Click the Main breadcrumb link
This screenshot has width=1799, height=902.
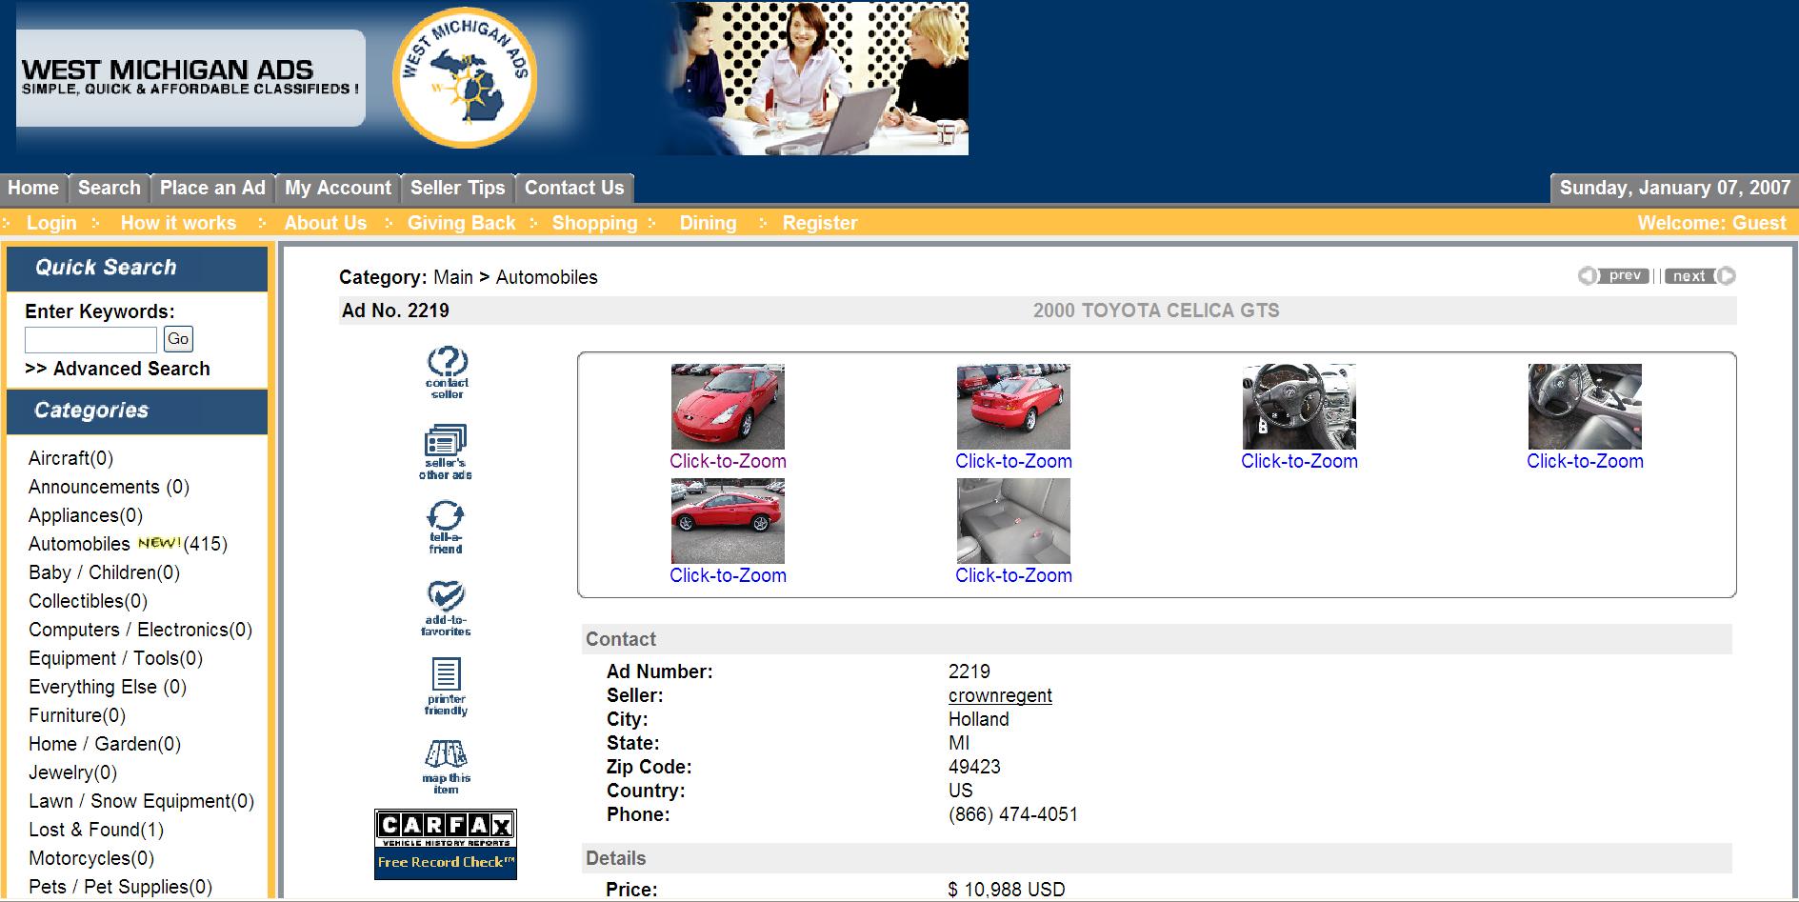pos(453,277)
